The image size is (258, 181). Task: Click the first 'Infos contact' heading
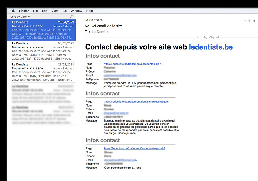pyautogui.click(x=103, y=56)
